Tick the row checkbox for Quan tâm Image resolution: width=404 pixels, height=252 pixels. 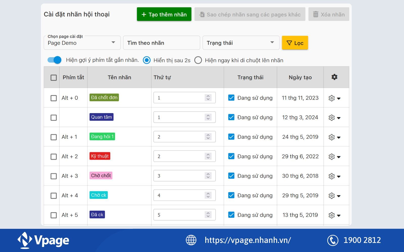(54, 118)
